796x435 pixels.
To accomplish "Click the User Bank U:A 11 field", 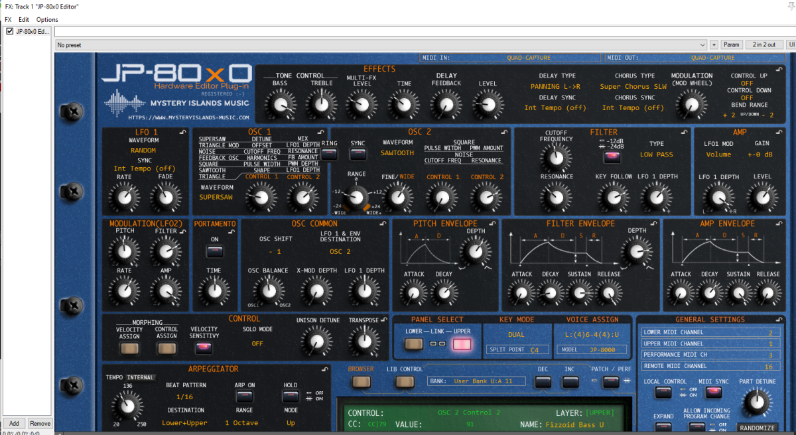I will click(478, 381).
